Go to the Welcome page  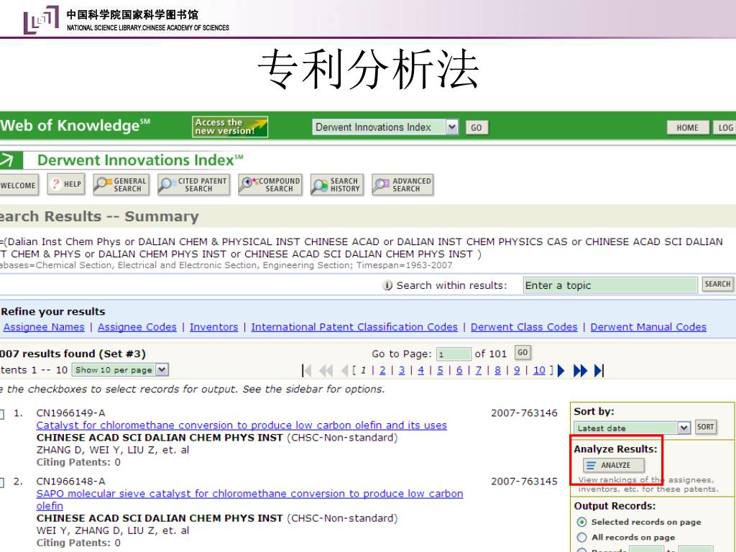pos(19,185)
